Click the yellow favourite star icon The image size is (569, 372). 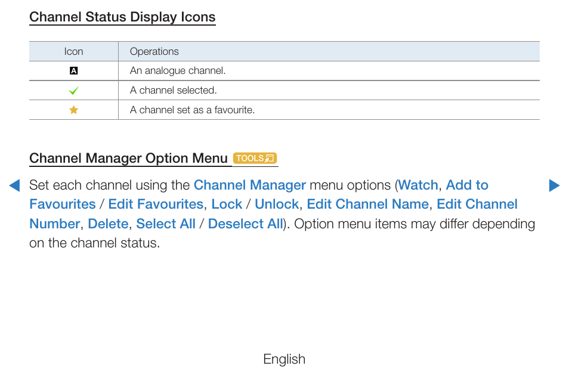click(x=74, y=110)
